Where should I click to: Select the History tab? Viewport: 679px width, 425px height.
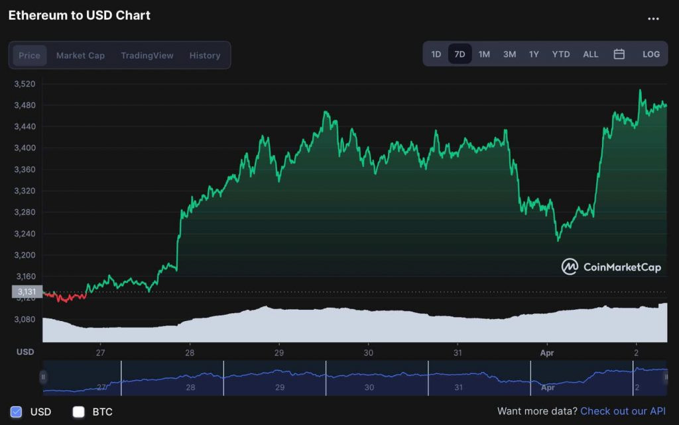[205, 56]
